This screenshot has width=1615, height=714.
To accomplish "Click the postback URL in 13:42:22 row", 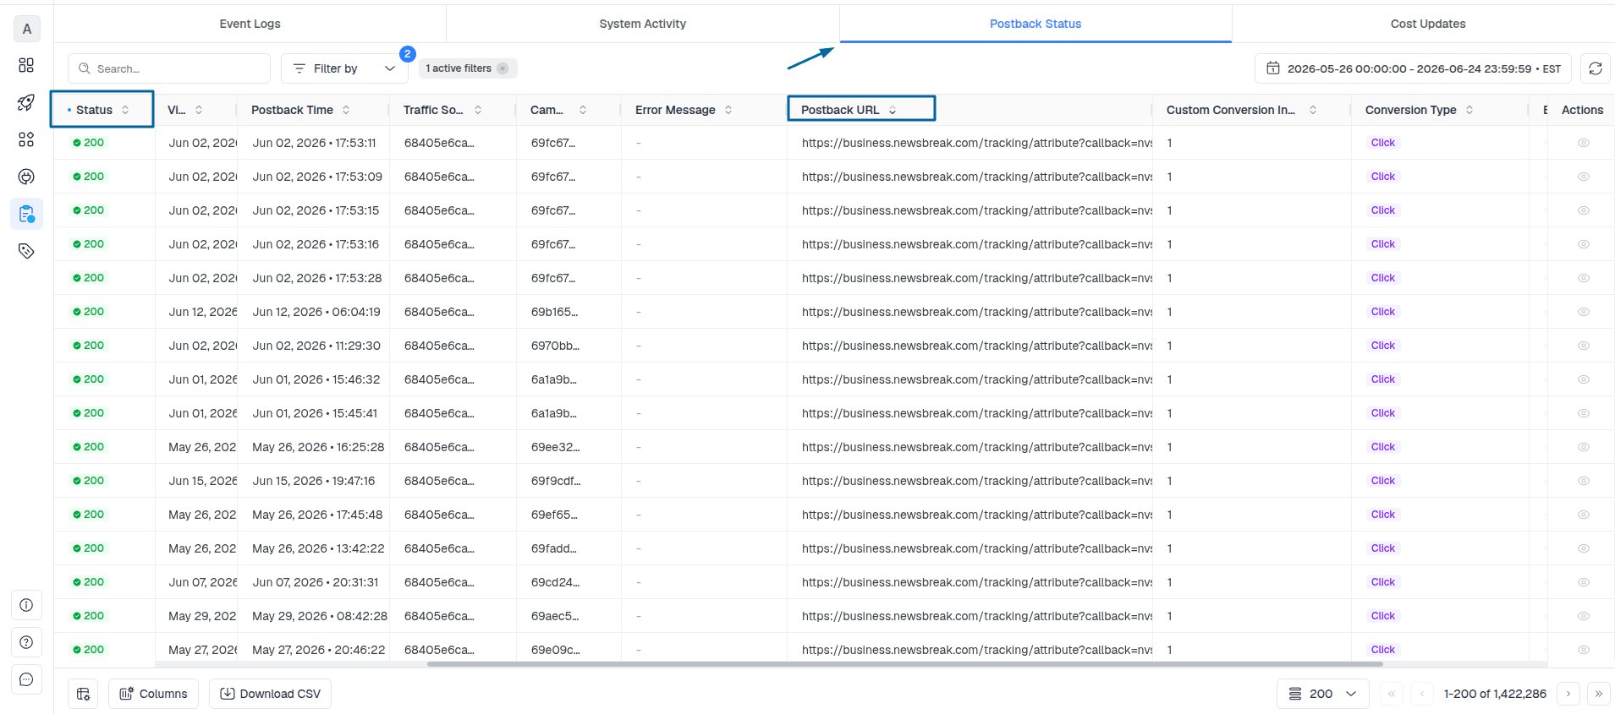I will (977, 548).
